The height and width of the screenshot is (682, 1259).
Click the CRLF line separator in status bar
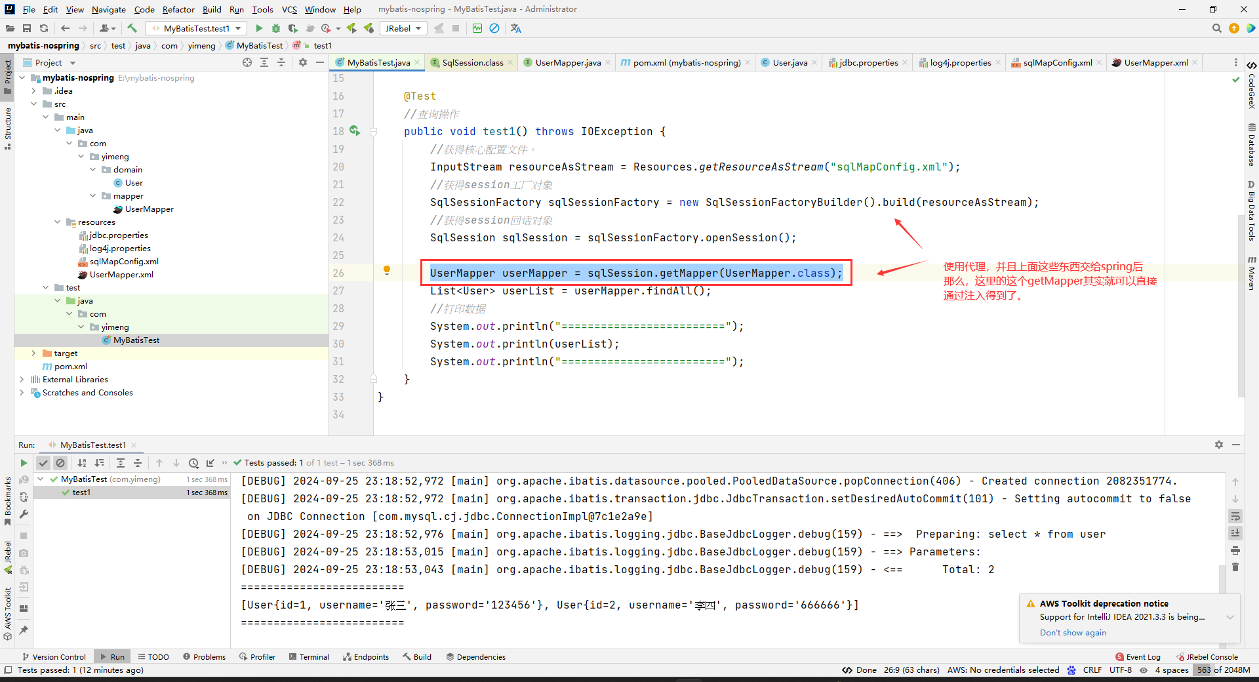tap(1092, 670)
